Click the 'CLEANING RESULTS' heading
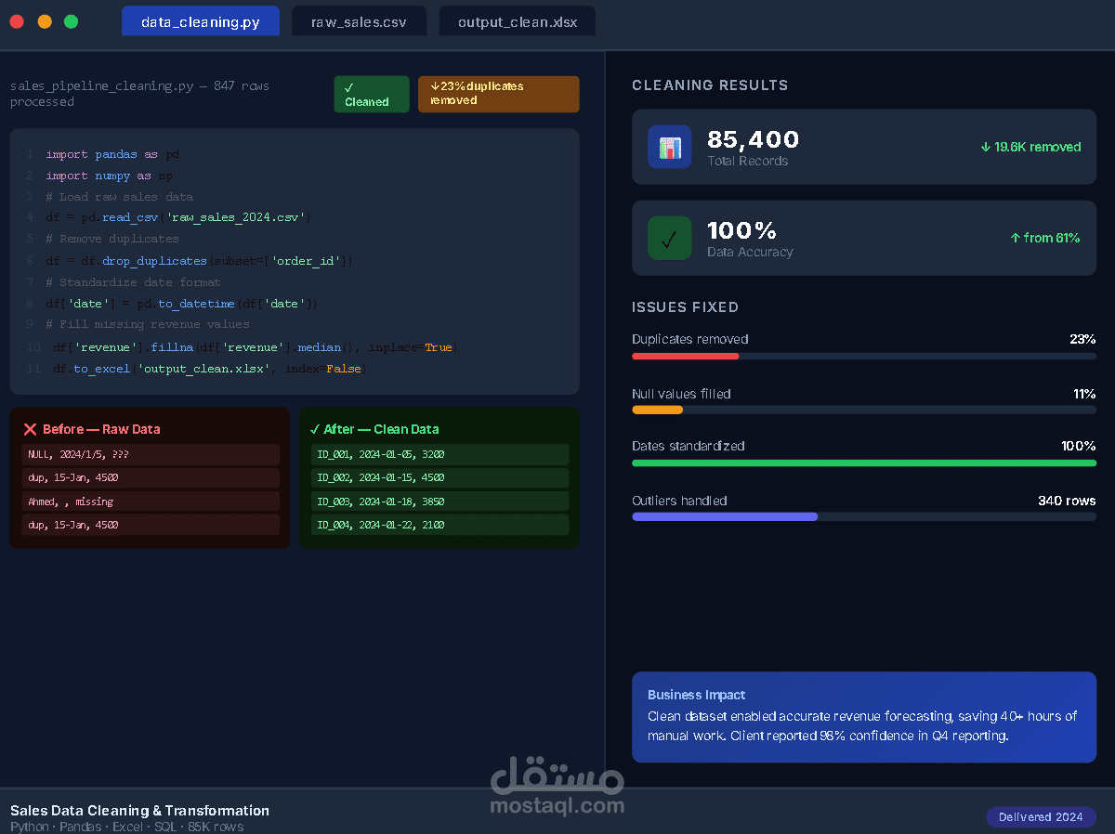The height and width of the screenshot is (834, 1115). [710, 85]
